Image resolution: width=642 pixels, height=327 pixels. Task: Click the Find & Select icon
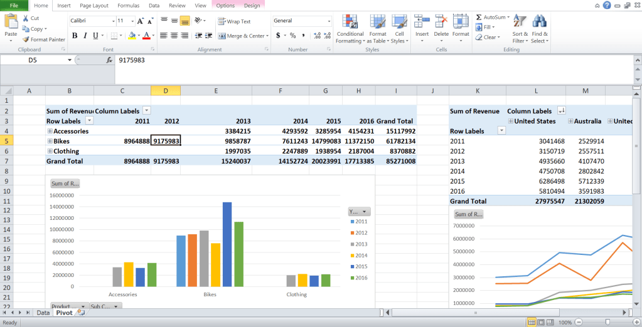tap(540, 27)
